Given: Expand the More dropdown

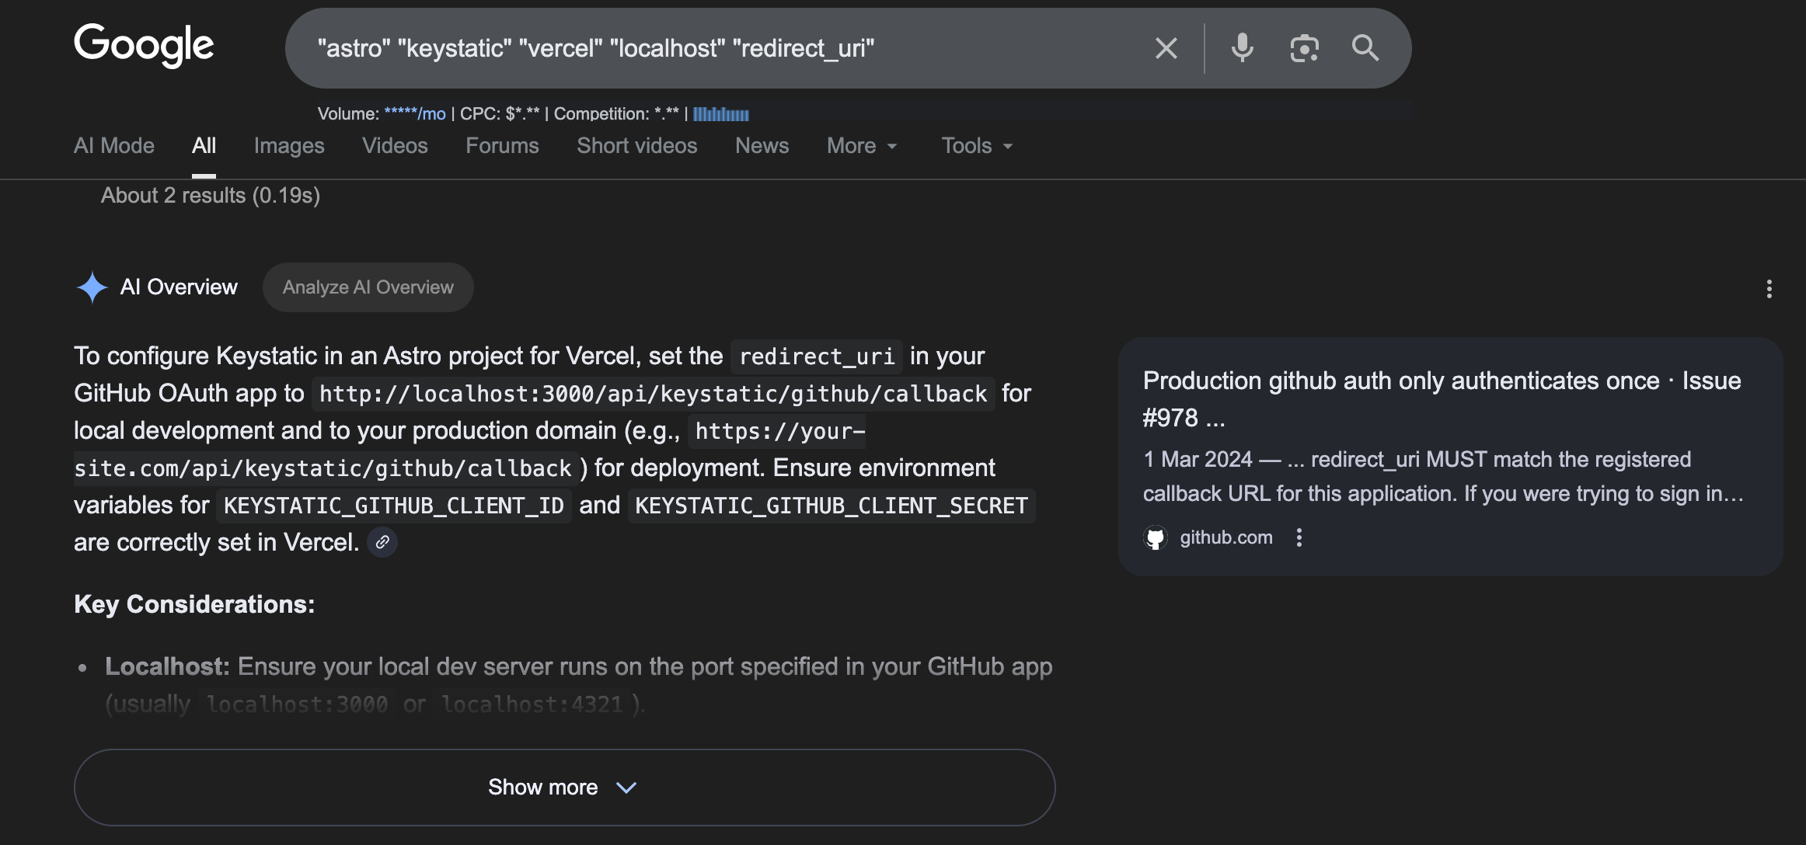Looking at the screenshot, I should pos(862,146).
